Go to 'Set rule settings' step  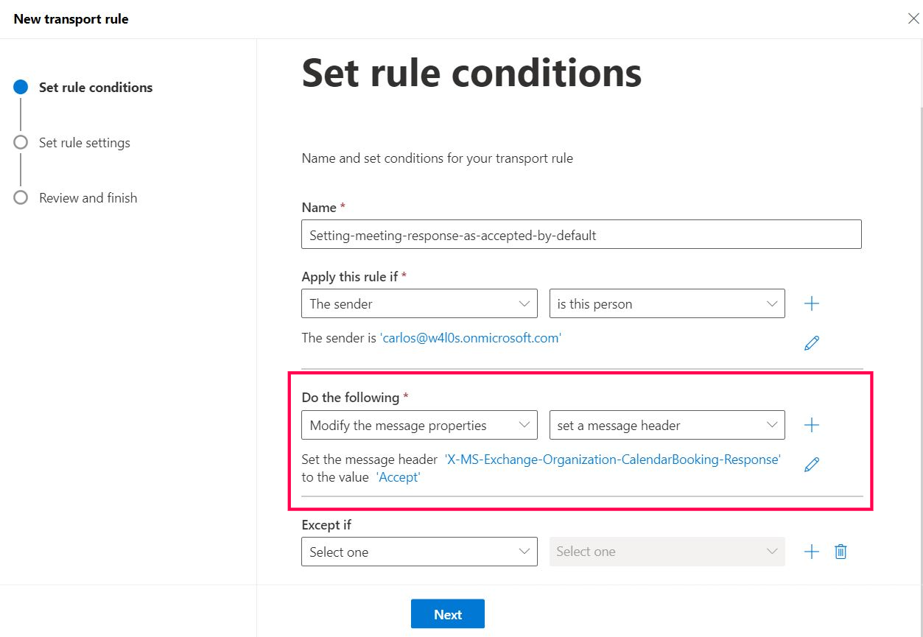coord(84,143)
